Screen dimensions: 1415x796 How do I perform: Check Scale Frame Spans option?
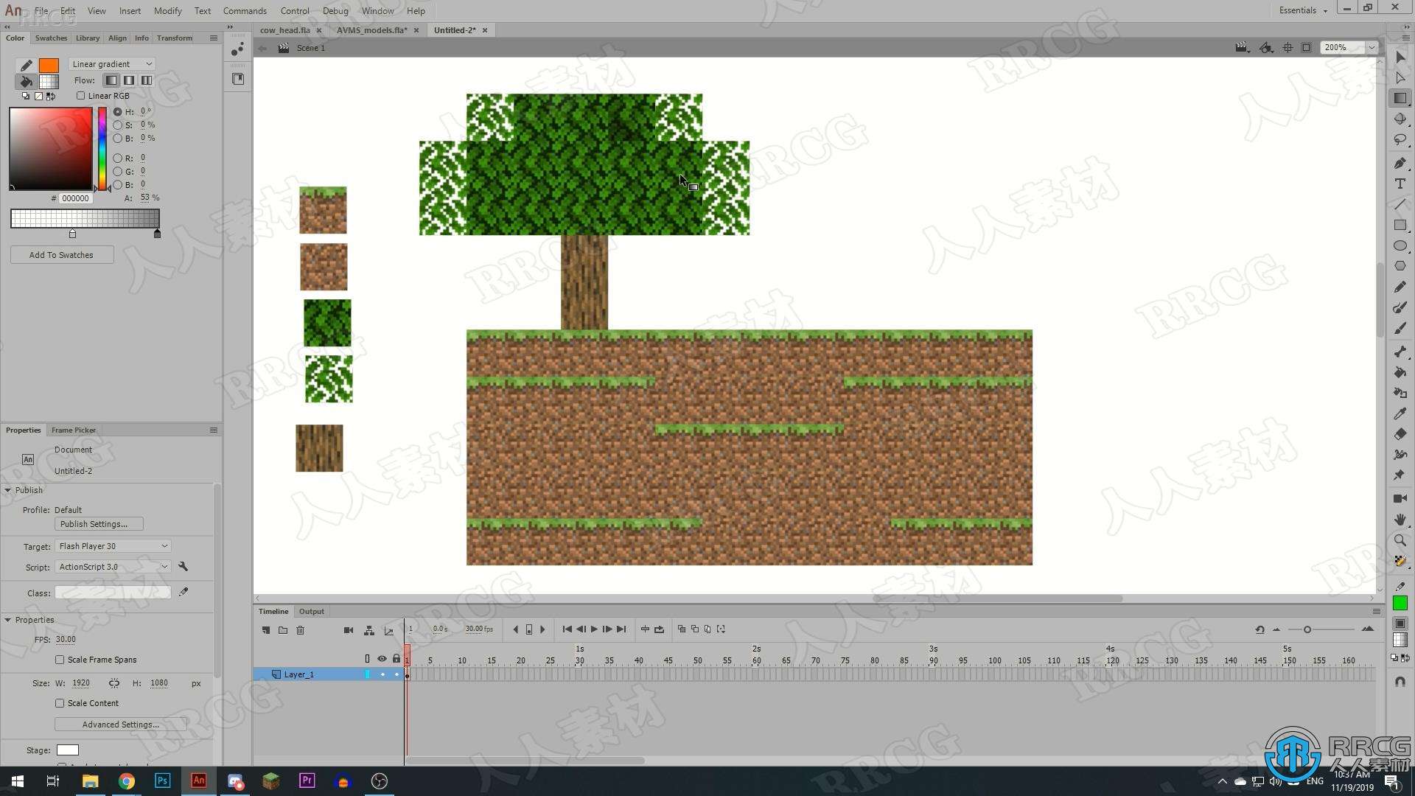coord(60,660)
